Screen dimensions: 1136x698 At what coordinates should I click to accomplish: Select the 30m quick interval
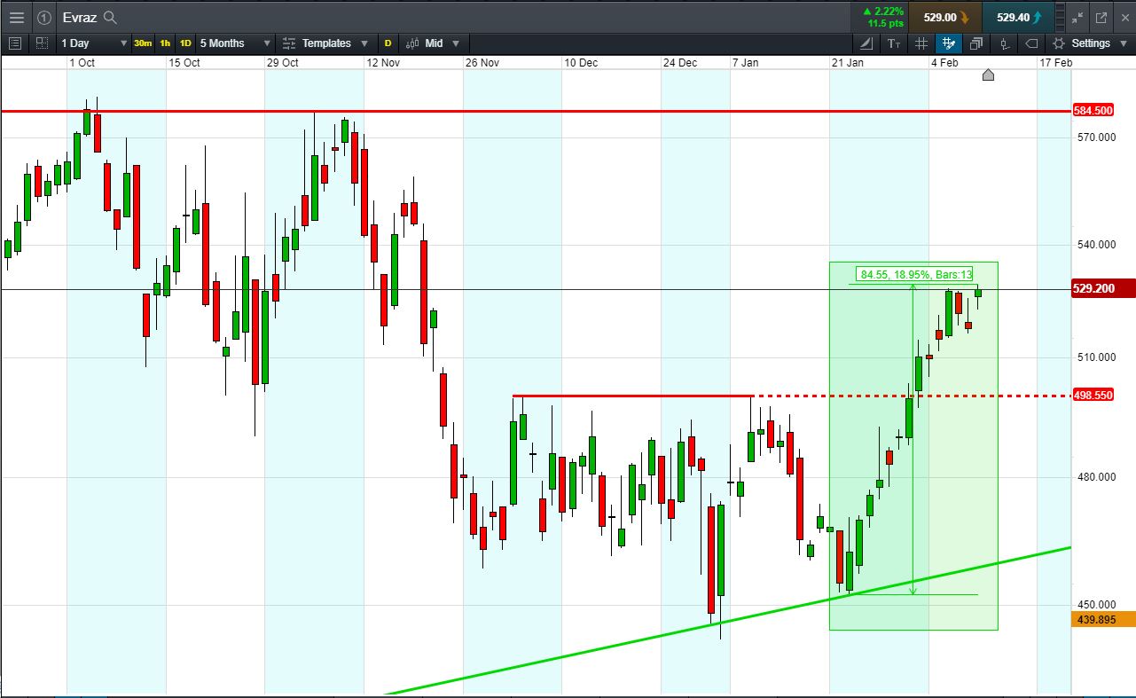coord(142,43)
